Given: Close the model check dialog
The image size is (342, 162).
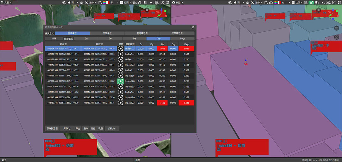Looking at the screenshot, I should [193, 27].
